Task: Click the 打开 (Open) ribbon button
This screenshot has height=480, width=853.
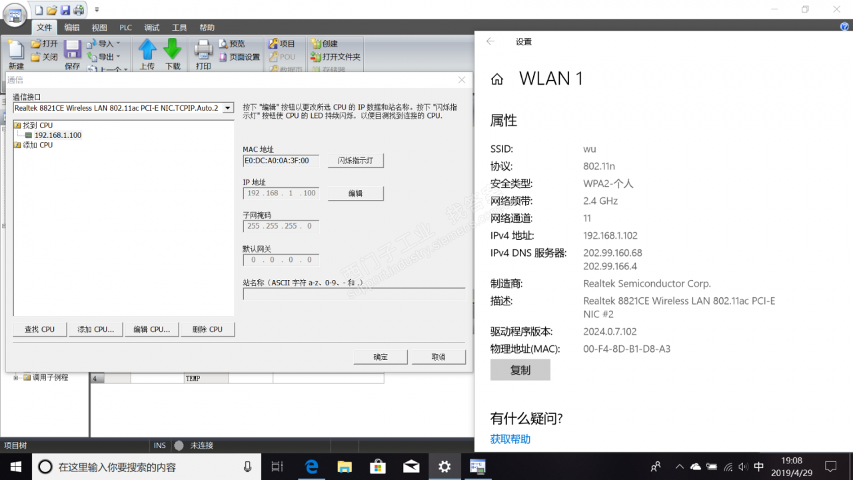Action: [x=45, y=44]
